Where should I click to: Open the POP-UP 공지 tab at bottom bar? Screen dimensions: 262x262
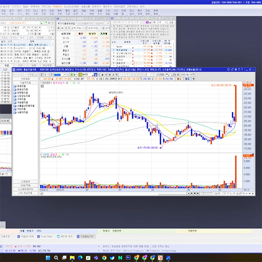(65, 236)
